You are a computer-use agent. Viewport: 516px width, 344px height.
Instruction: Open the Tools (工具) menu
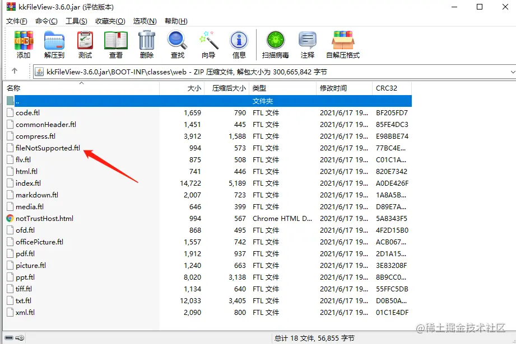coord(76,21)
